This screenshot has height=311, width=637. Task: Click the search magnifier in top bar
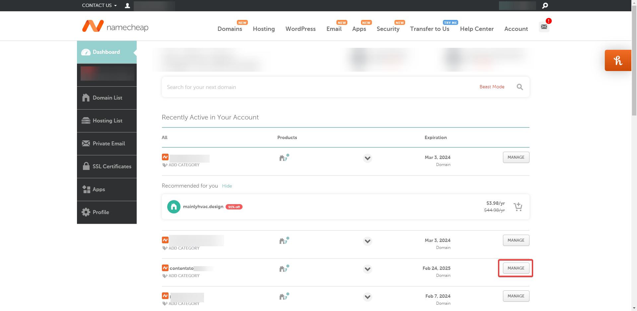click(545, 6)
